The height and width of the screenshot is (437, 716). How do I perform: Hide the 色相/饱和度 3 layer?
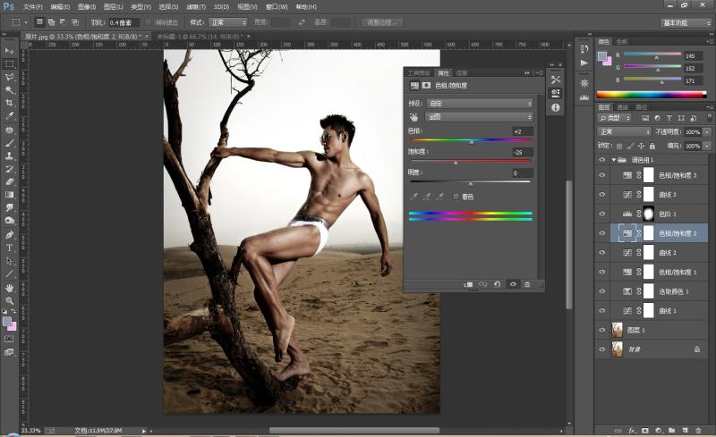point(601,175)
